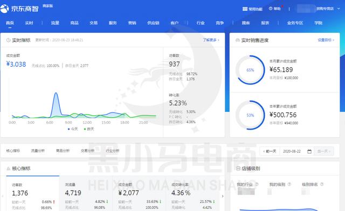Click the 设置目标 link

pos(326,40)
